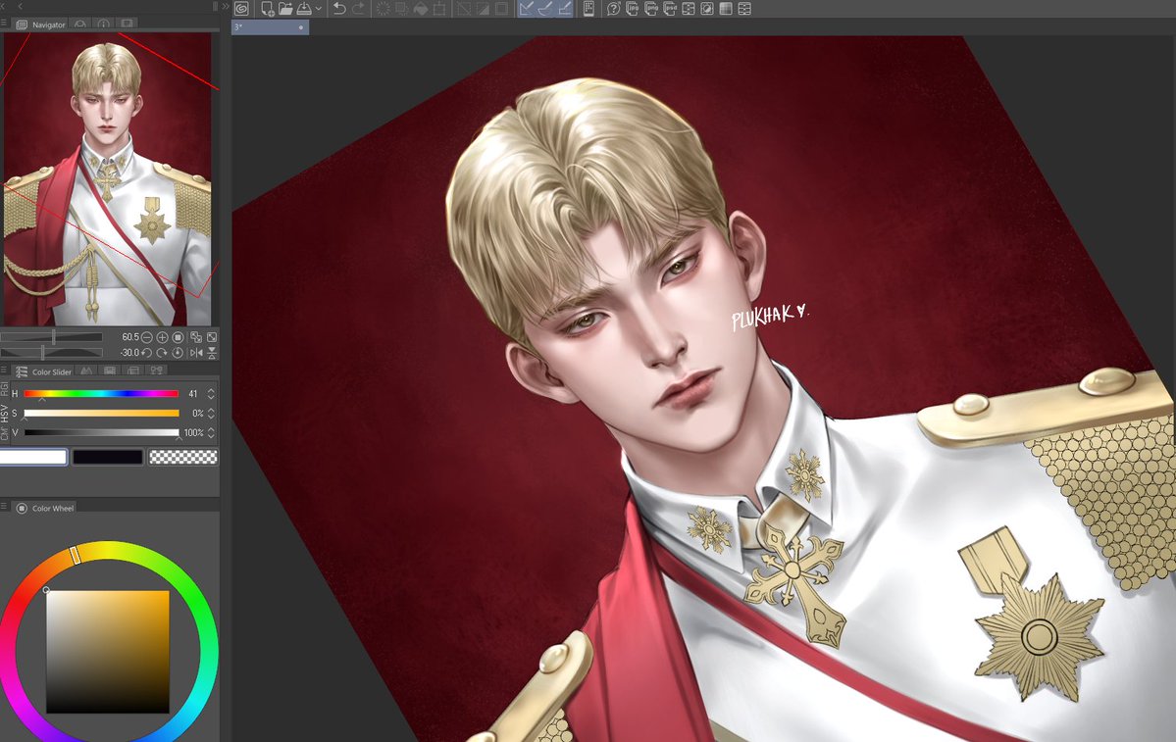This screenshot has height=742, width=1176.
Task: Select the black sub color swatch
Action: coord(107,457)
